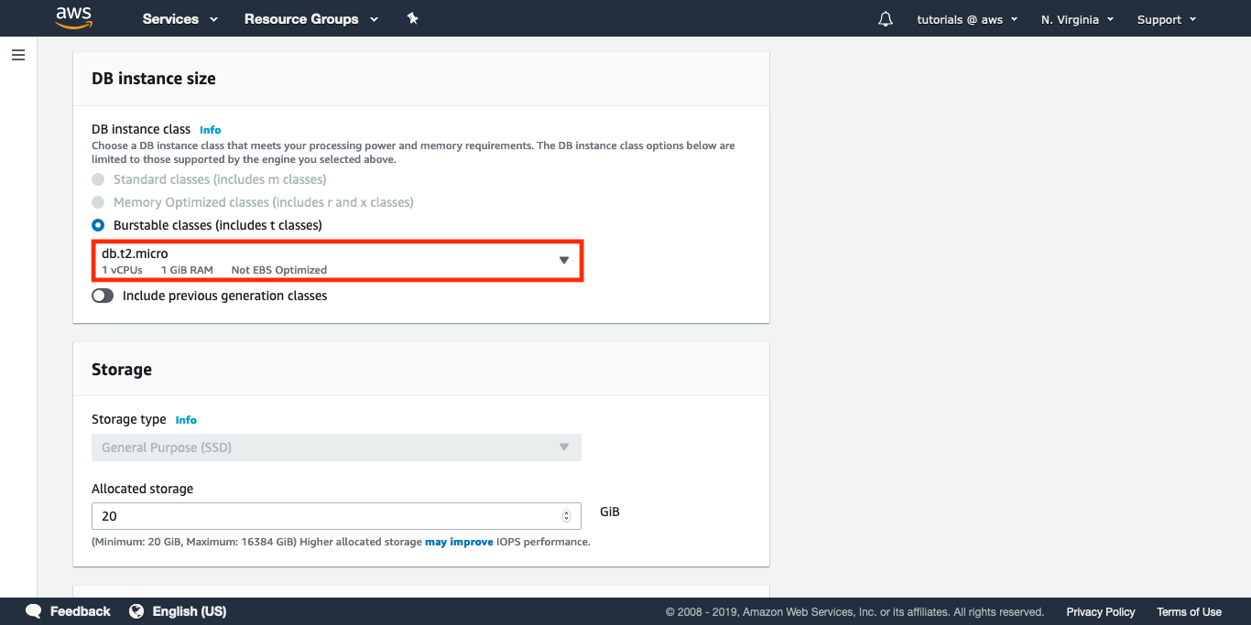Open Info beside DB instance class
This screenshot has width=1251, height=625.
click(x=210, y=130)
